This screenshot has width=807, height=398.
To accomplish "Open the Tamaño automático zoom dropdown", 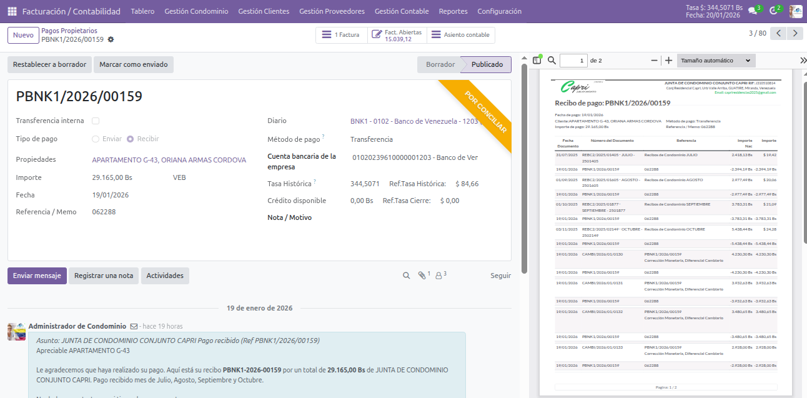I will tap(716, 61).
